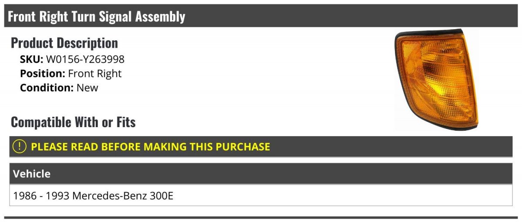Select the Product Description heading
This screenshot has height=223, width=522.
[x=64, y=43]
